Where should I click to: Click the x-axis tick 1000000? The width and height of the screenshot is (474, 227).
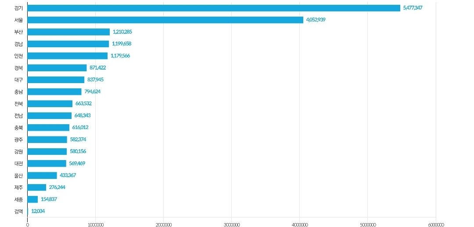point(96,224)
